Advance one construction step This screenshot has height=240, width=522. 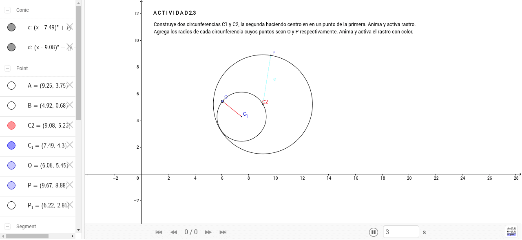pyautogui.click(x=208, y=232)
